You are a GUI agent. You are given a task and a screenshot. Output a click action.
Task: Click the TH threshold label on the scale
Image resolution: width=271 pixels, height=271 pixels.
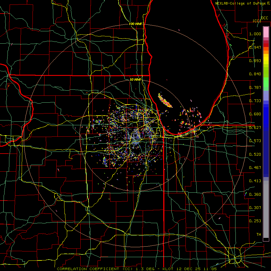click(x=259, y=235)
